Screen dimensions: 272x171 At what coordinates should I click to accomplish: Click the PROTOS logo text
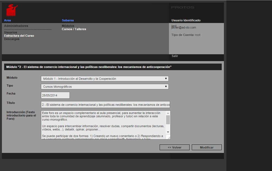[182, 7]
